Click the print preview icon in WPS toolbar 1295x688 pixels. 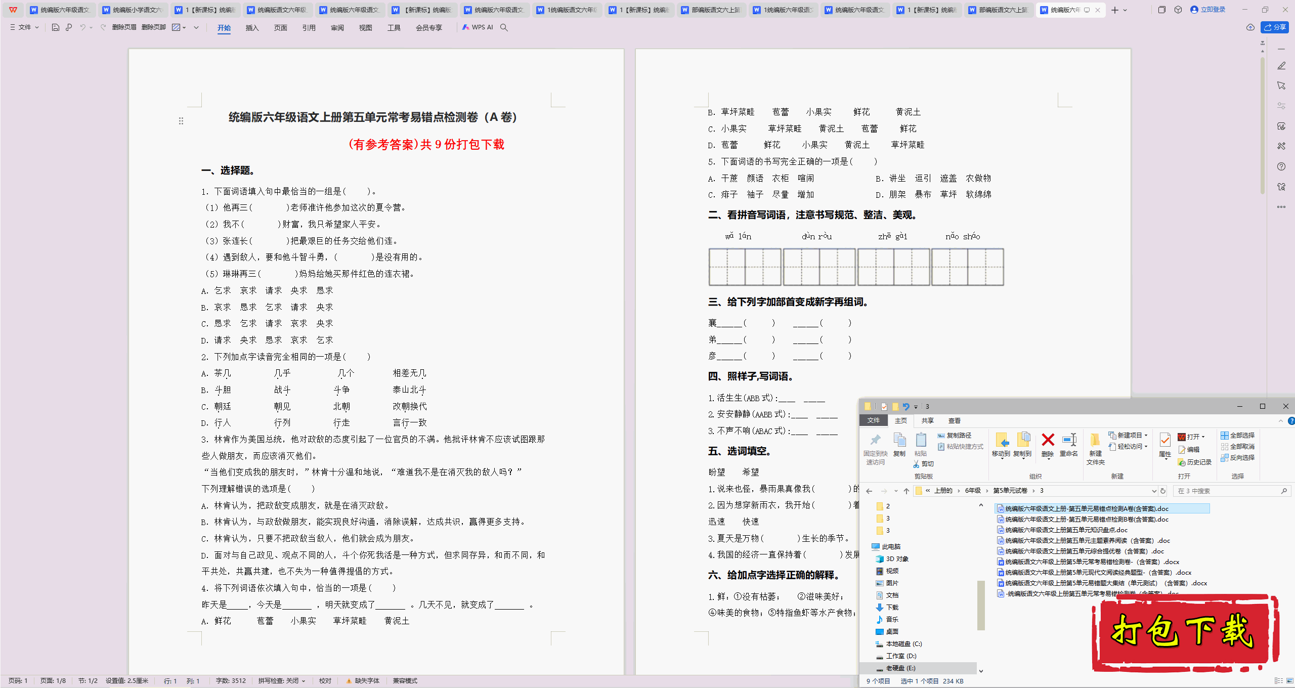click(69, 27)
